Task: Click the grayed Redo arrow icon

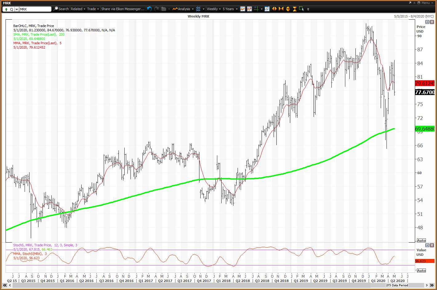Action: (157, 9)
